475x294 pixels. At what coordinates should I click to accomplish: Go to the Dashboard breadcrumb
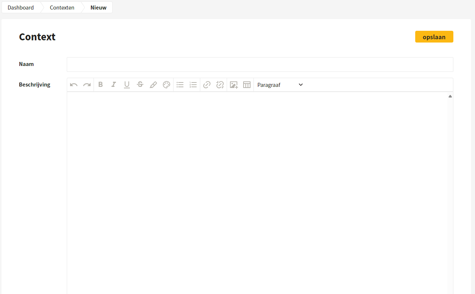[21, 7]
